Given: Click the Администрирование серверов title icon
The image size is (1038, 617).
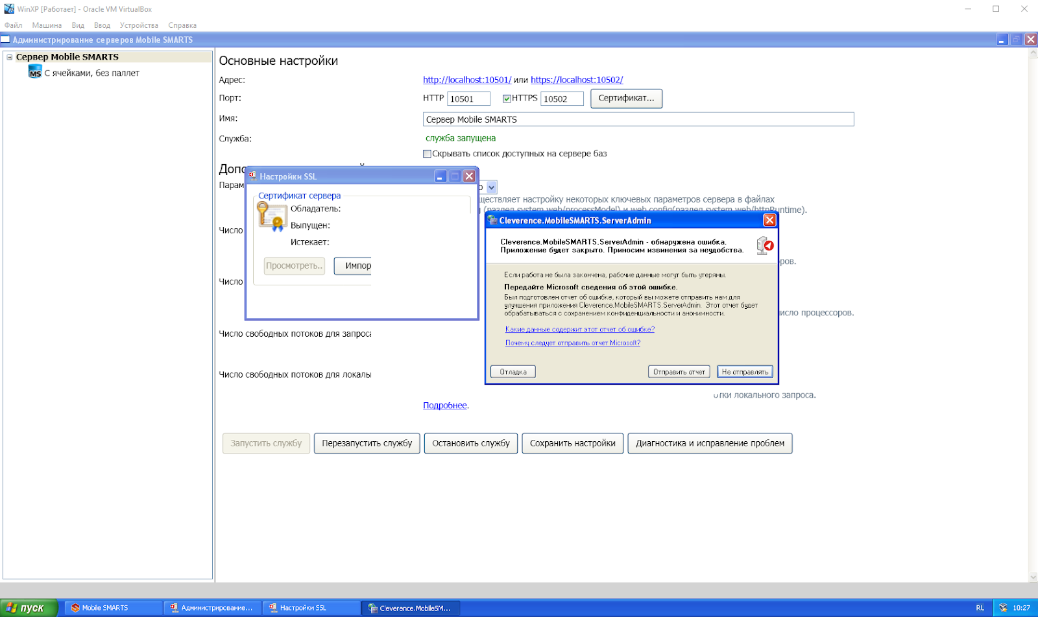Looking at the screenshot, I should (5, 40).
